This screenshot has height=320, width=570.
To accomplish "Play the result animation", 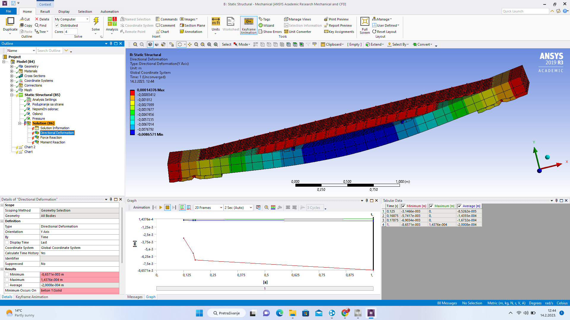I will pos(161,208).
